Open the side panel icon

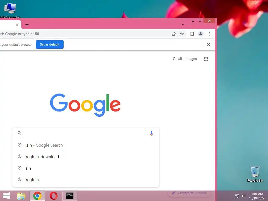point(192,34)
